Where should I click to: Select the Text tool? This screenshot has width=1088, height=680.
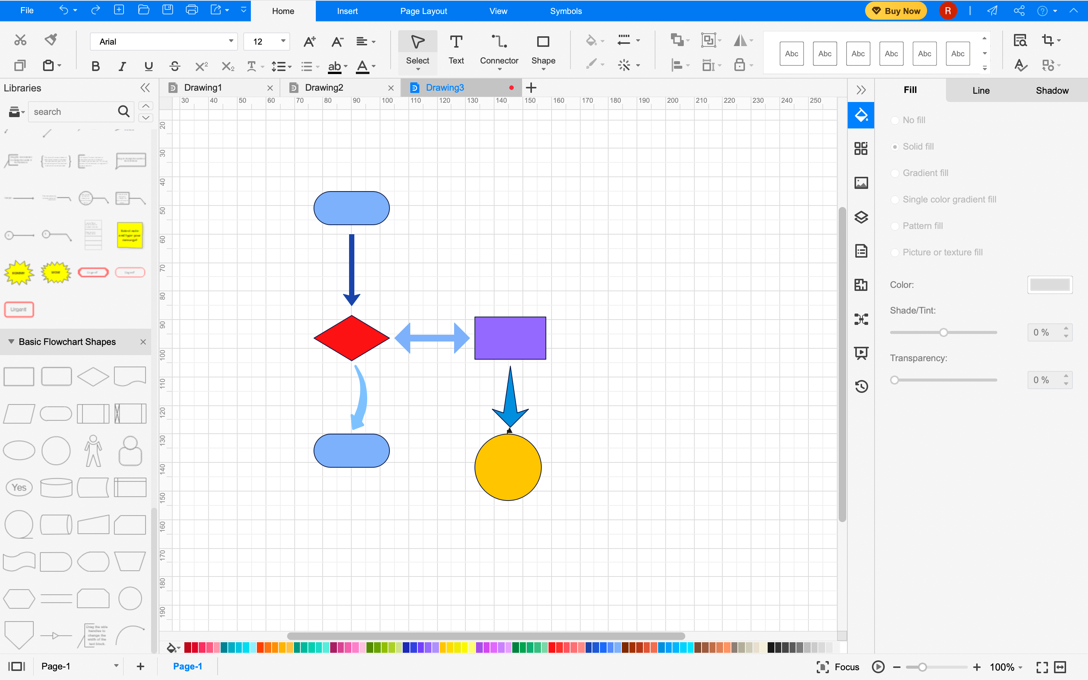[456, 50]
